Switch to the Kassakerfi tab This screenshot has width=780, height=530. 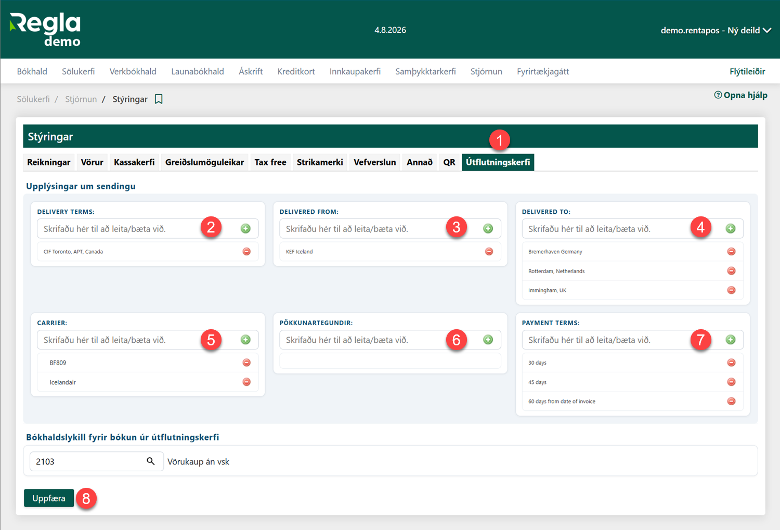click(134, 162)
